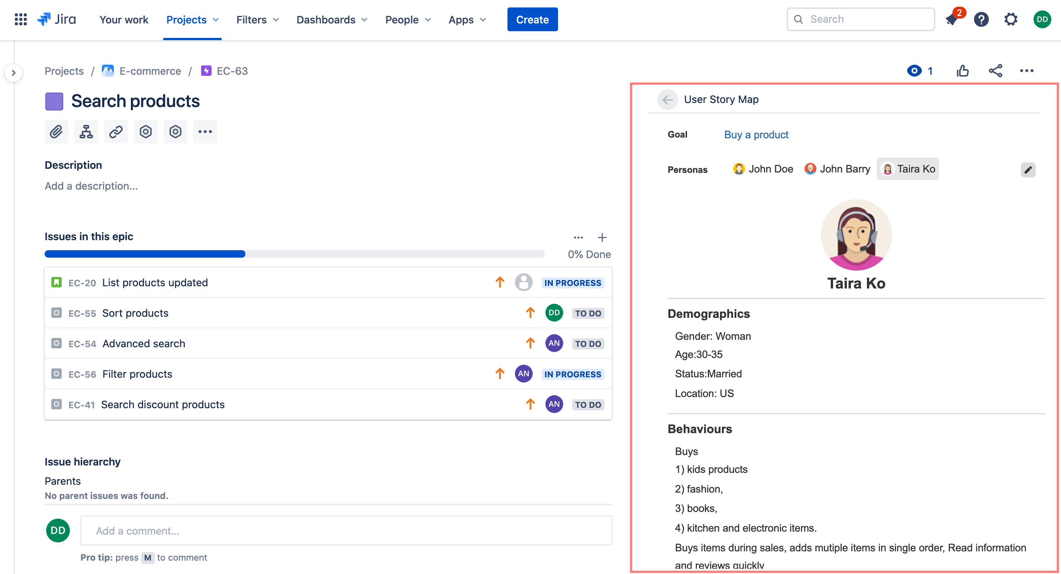Image resolution: width=1061 pixels, height=574 pixels.
Task: Change status of EC-20 In Progress
Action: point(573,283)
